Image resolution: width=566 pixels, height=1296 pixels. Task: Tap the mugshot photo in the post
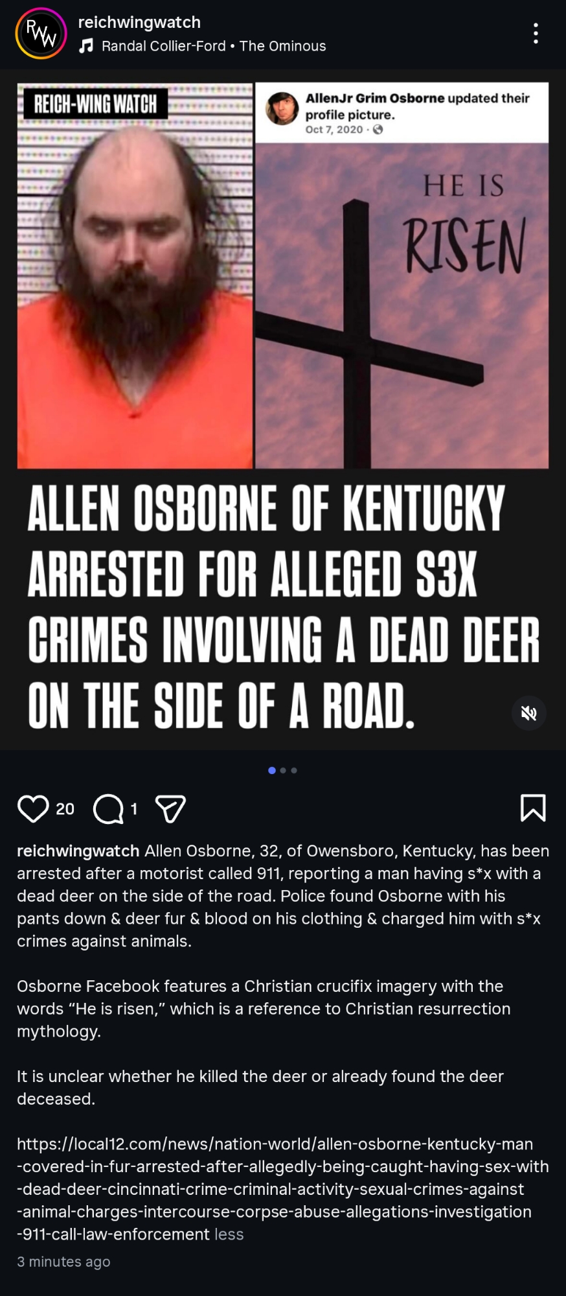[135, 275]
